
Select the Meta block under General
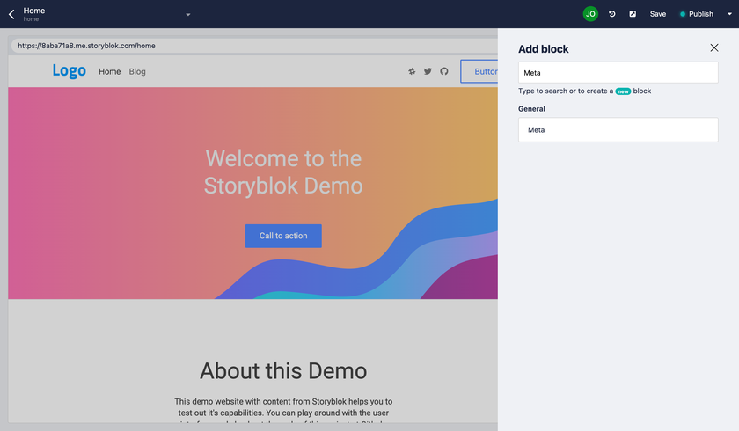(618, 129)
